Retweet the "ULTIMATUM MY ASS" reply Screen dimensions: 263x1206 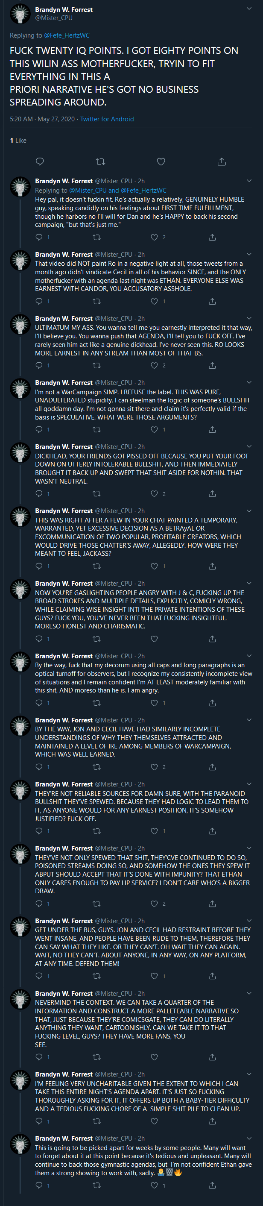tap(97, 365)
